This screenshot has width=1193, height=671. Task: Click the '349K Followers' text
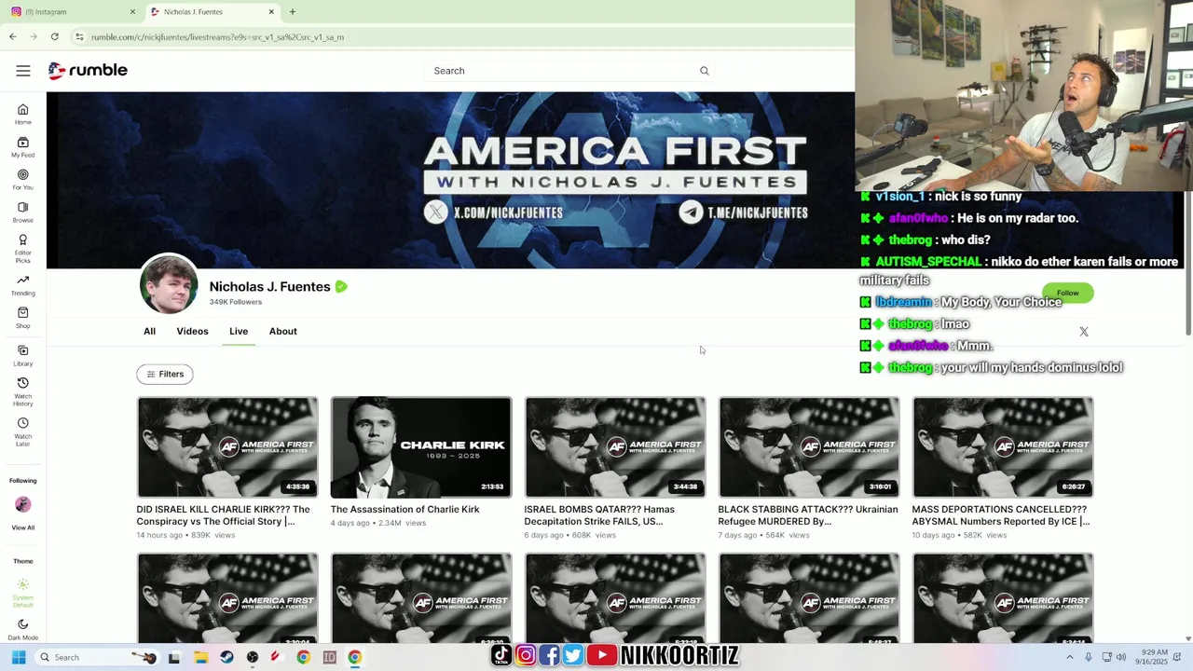point(235,302)
